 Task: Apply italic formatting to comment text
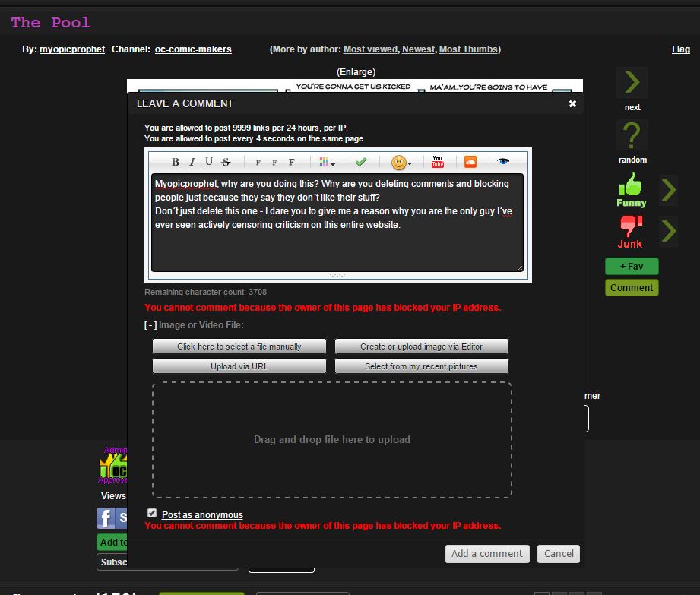pyautogui.click(x=192, y=162)
